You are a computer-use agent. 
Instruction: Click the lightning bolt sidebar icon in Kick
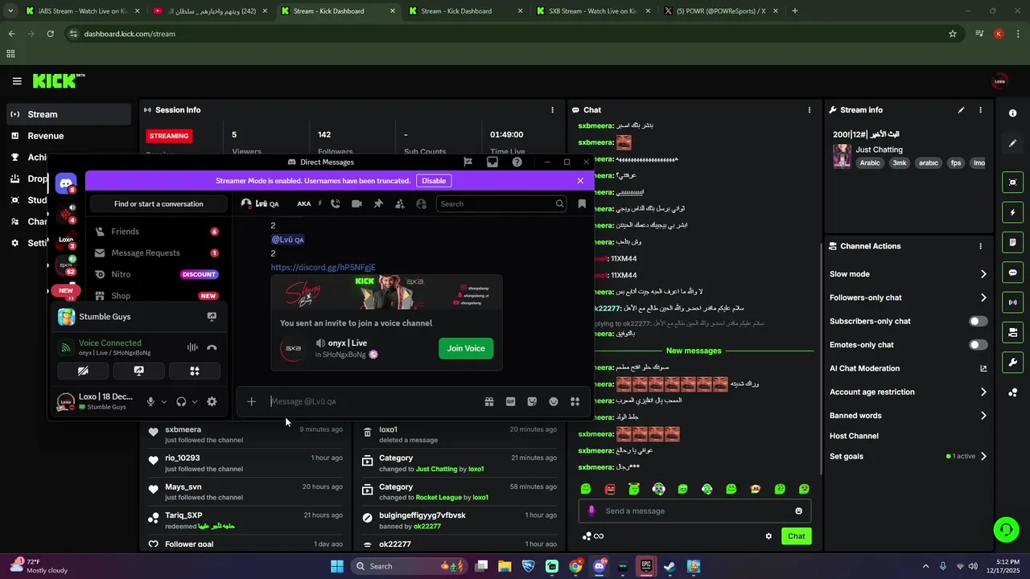(1012, 212)
